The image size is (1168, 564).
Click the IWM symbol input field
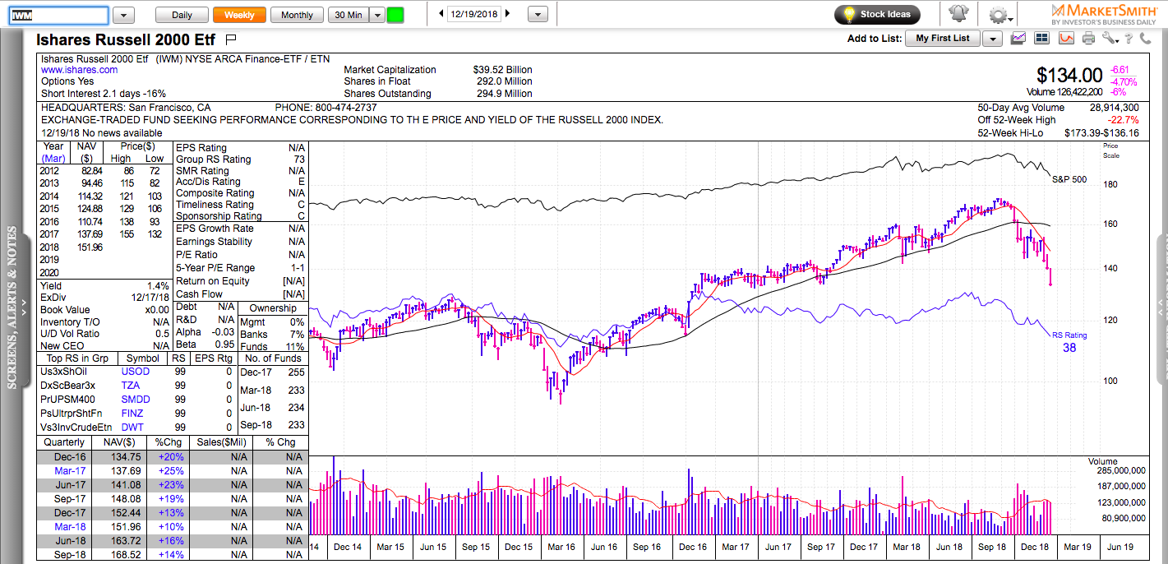pos(58,15)
